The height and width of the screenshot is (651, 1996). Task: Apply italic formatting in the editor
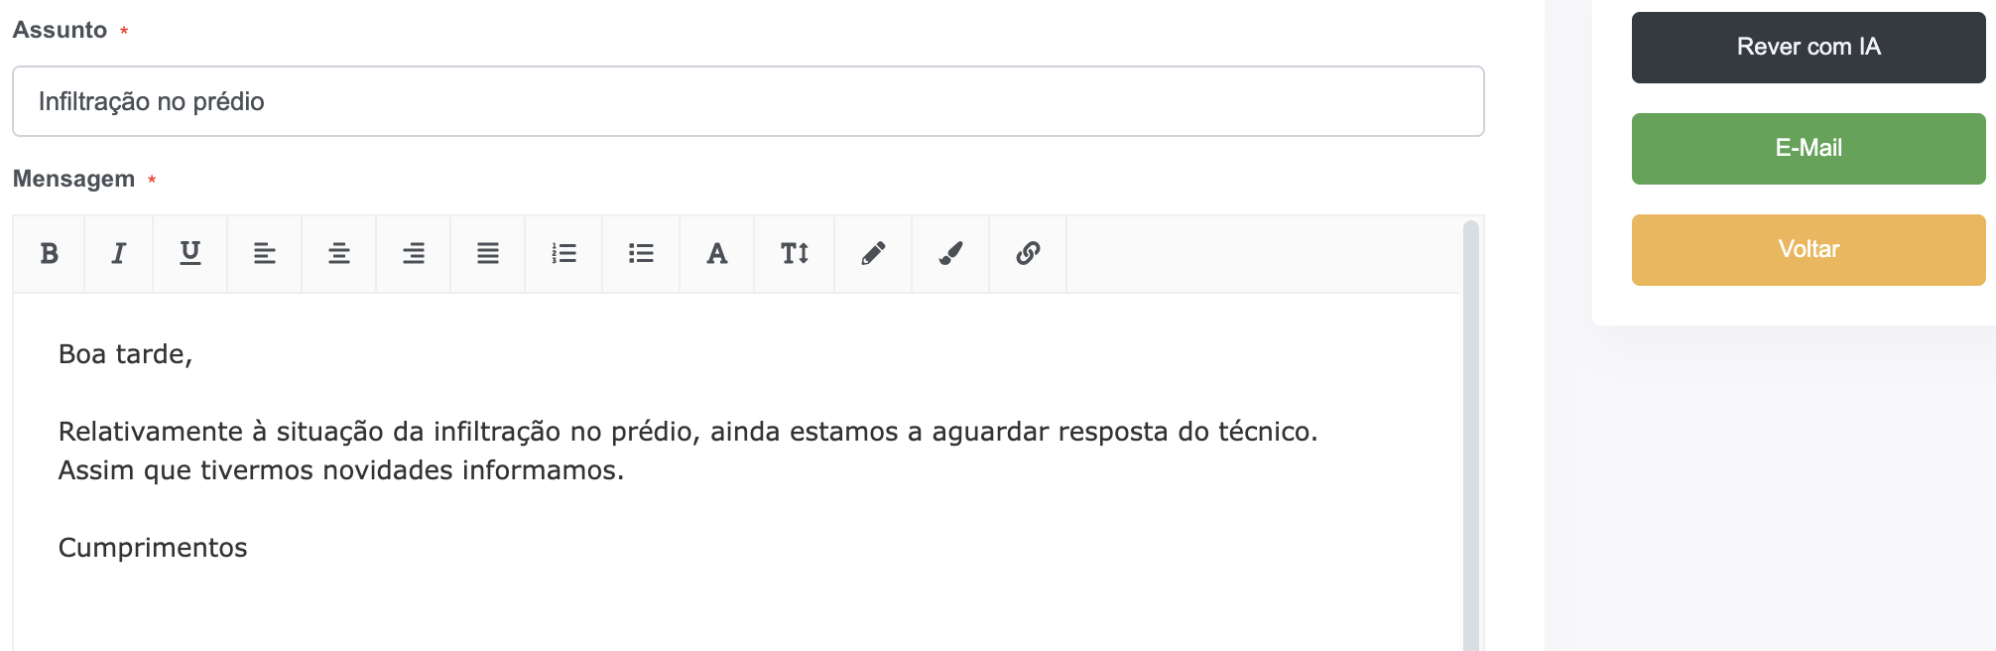[x=119, y=254]
